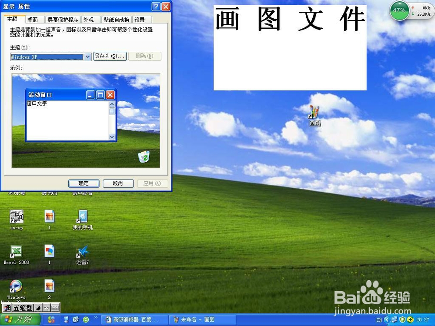The image size is (435, 326).
Task: Click the 47% memory accelerator ball
Action: pyautogui.click(x=399, y=10)
